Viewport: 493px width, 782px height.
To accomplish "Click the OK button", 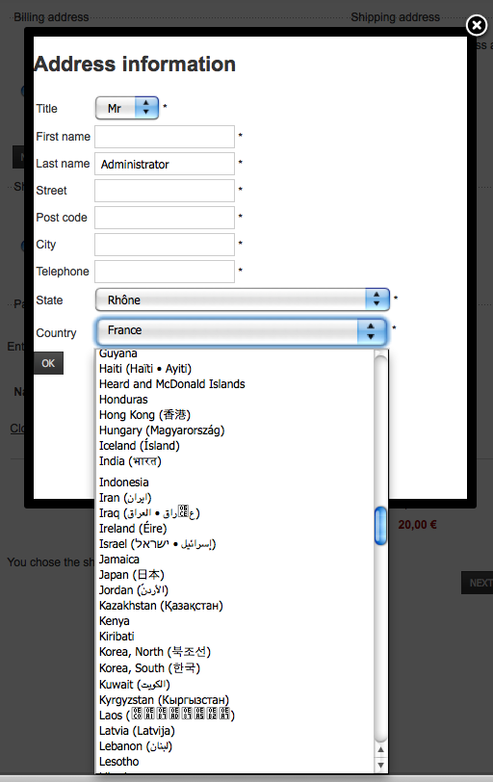I will point(48,363).
